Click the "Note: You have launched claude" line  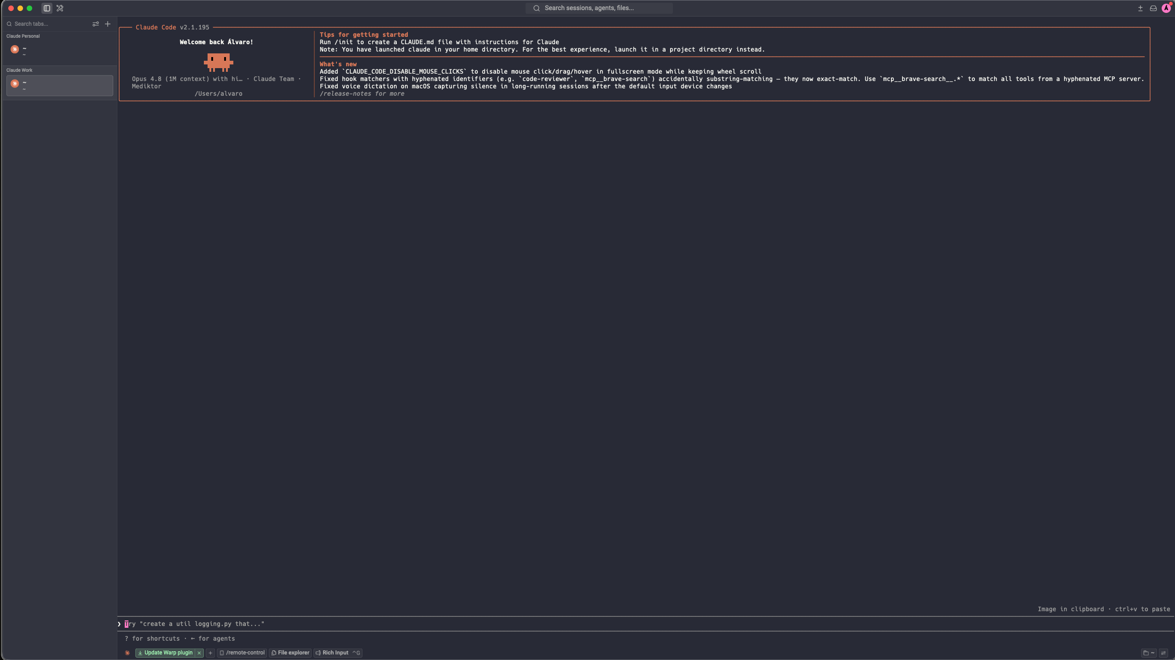(542, 49)
